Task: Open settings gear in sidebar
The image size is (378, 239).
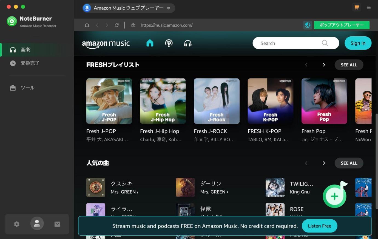Action: [x=17, y=224]
